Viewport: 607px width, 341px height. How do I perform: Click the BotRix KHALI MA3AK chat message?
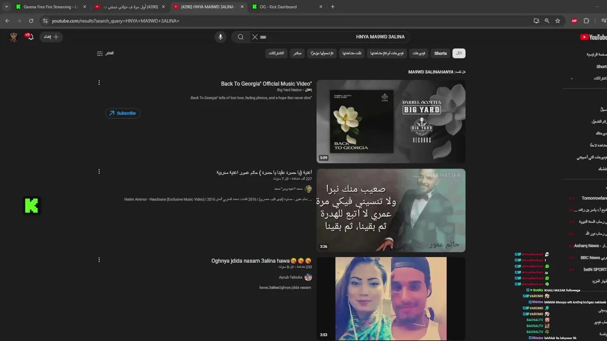coord(553,290)
